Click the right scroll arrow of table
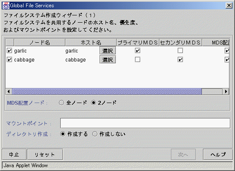The height and width of the screenshot is (171, 235). point(226,91)
